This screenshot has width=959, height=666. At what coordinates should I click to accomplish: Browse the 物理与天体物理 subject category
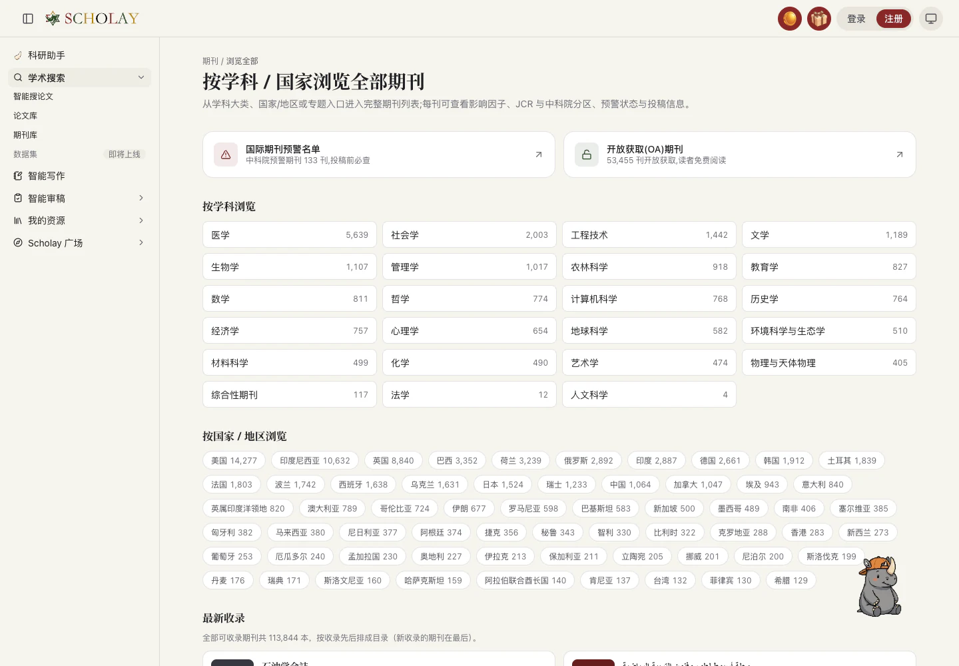(829, 363)
